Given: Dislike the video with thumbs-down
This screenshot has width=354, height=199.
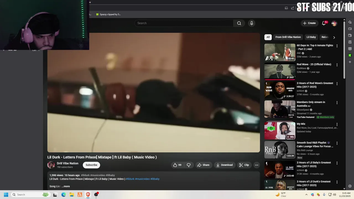Looking at the screenshot, I should pos(189,165).
